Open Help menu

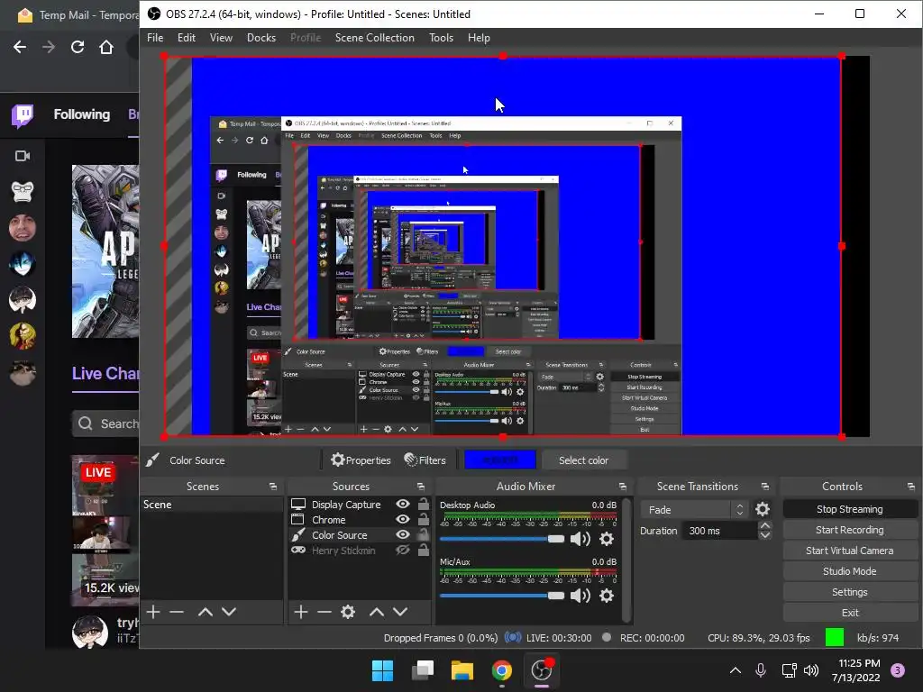pos(479,38)
